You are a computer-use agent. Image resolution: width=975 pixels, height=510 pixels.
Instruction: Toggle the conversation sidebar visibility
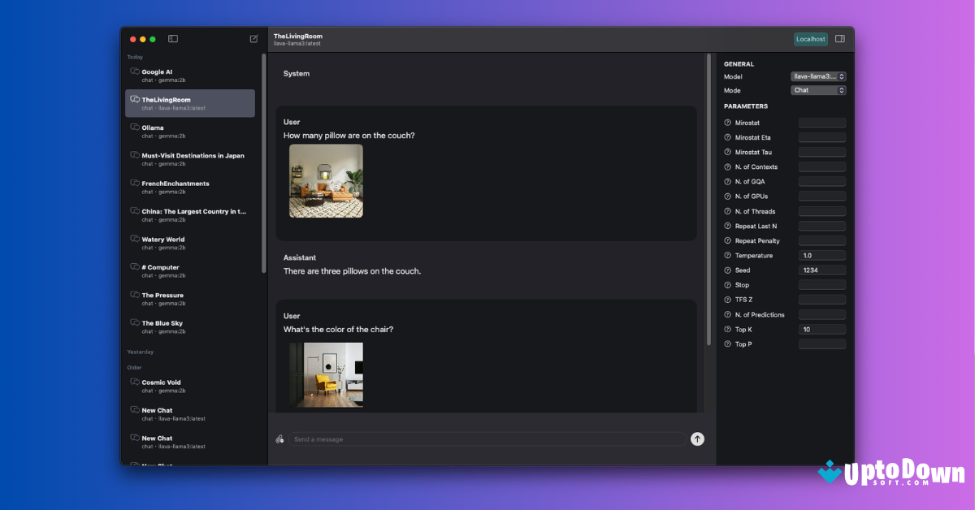[172, 38]
